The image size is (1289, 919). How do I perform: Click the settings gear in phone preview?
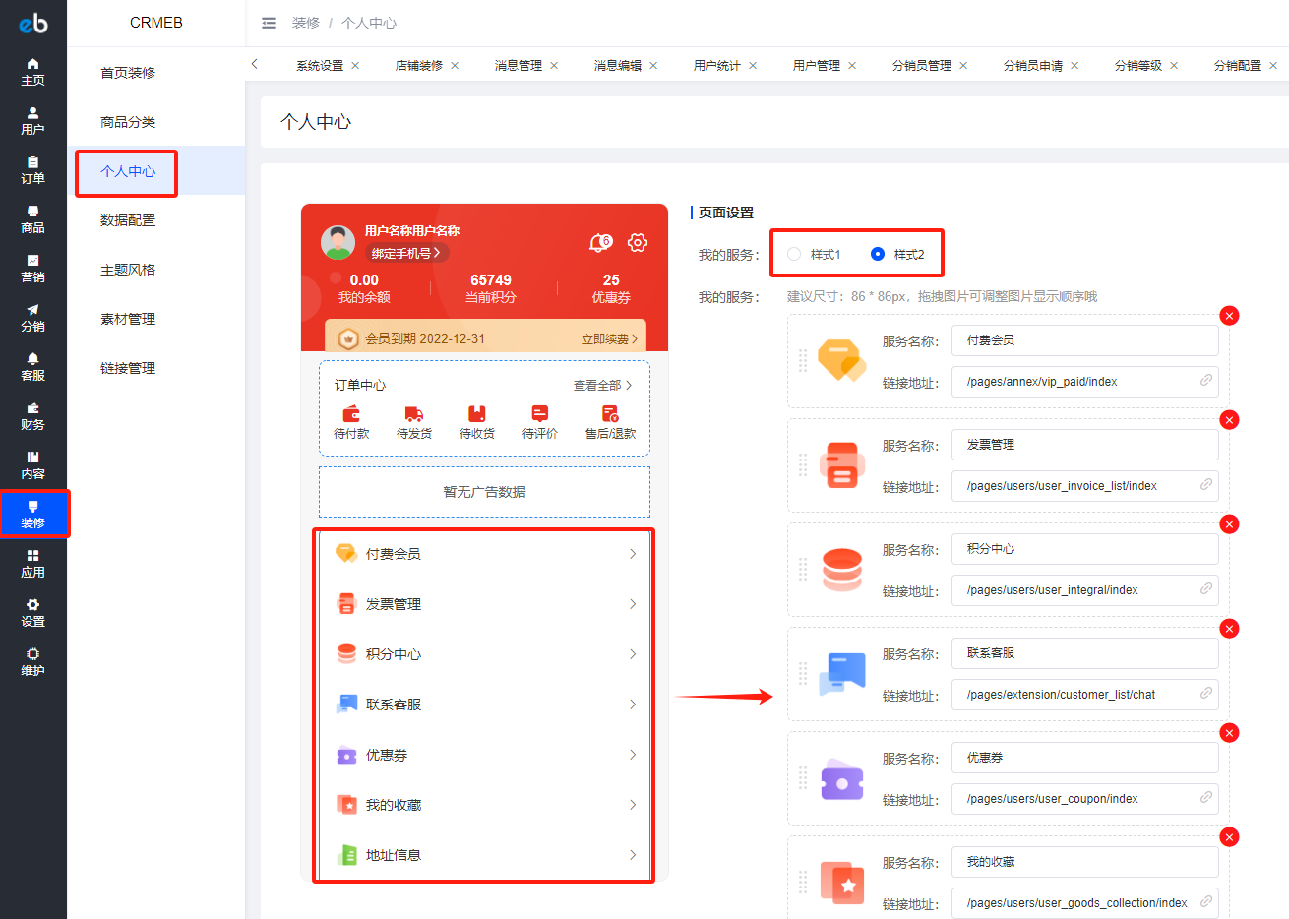pos(638,242)
